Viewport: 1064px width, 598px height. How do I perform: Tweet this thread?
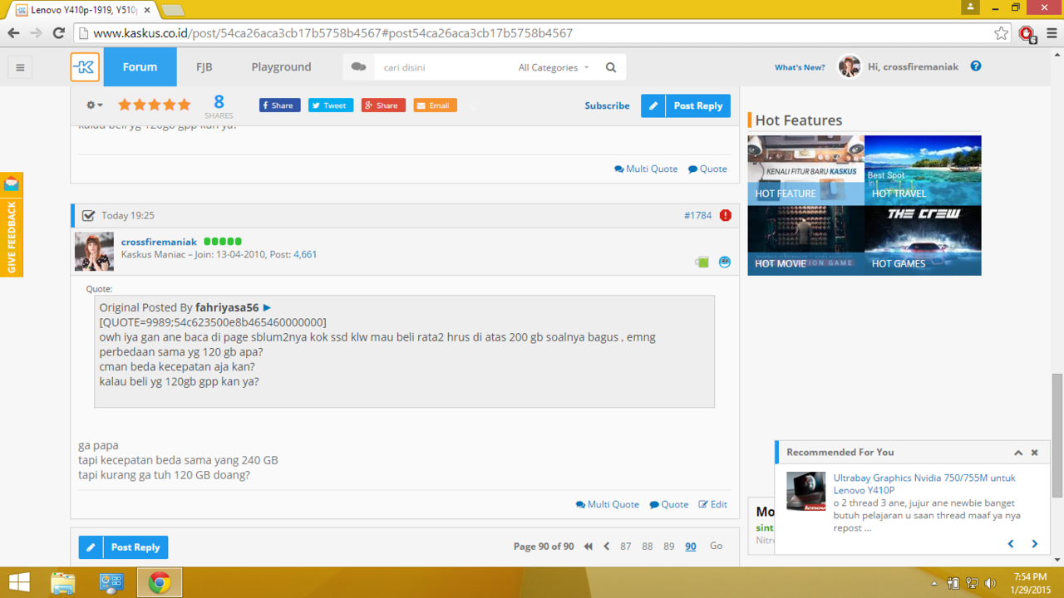[331, 105]
